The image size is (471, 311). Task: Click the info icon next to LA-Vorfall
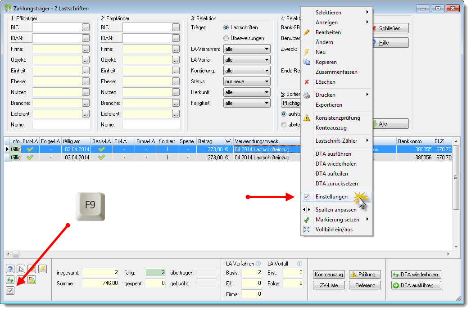click(299, 264)
